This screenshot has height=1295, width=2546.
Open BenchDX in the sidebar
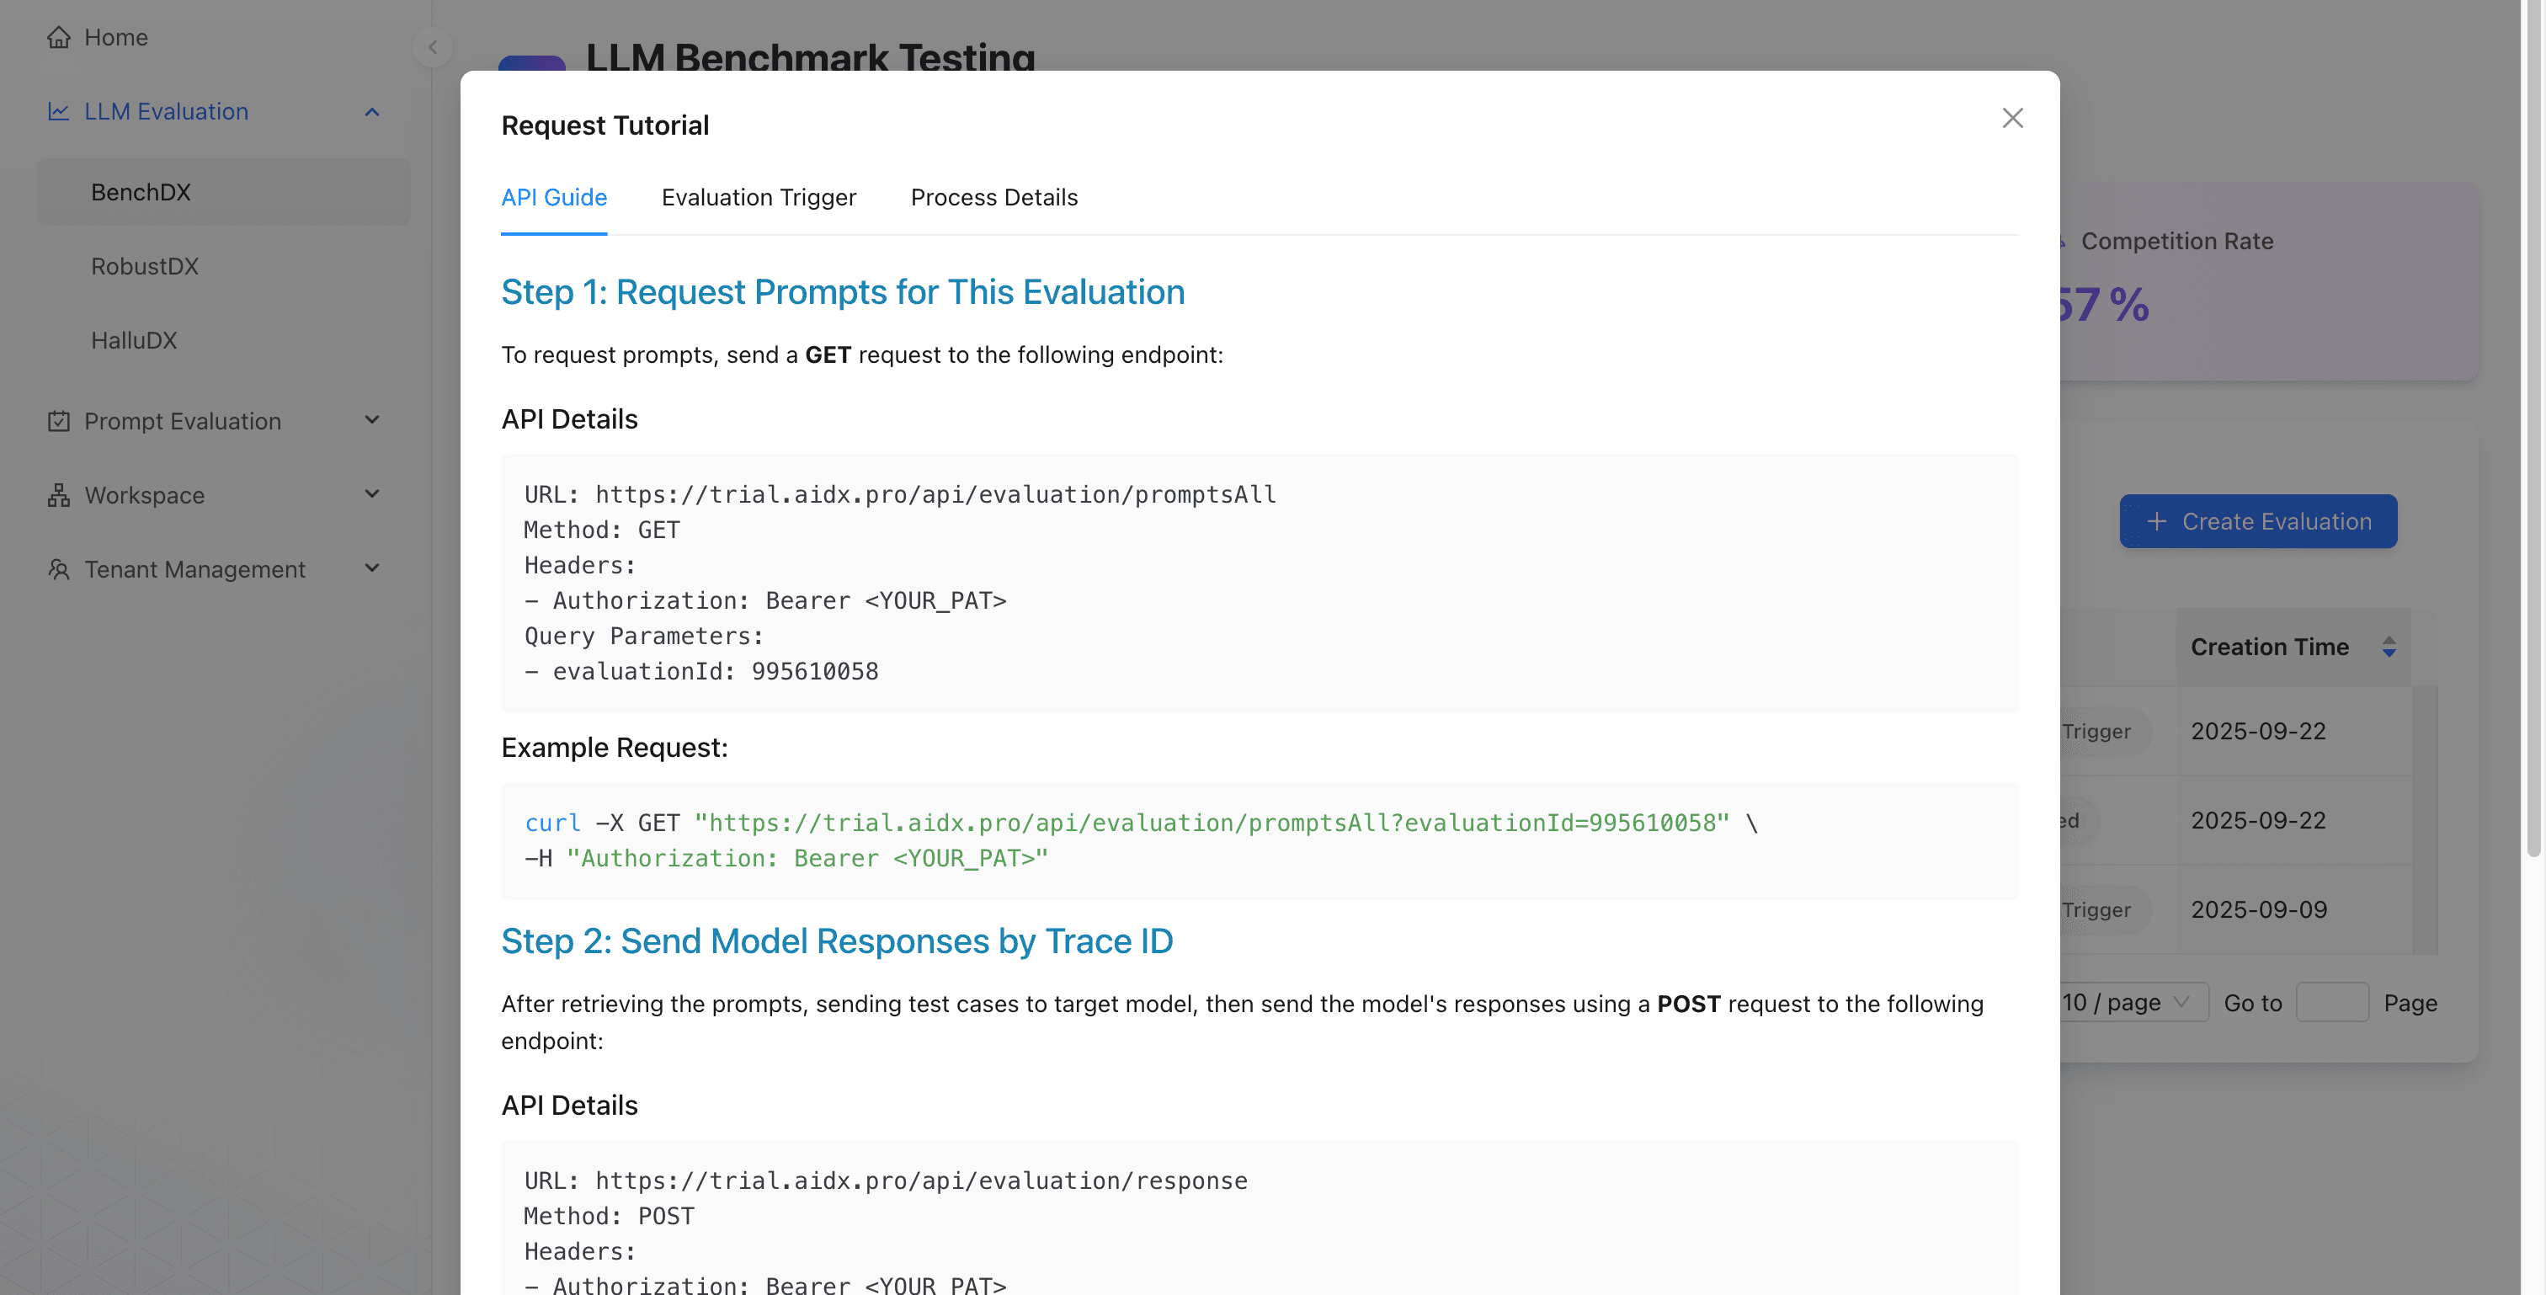click(x=223, y=192)
